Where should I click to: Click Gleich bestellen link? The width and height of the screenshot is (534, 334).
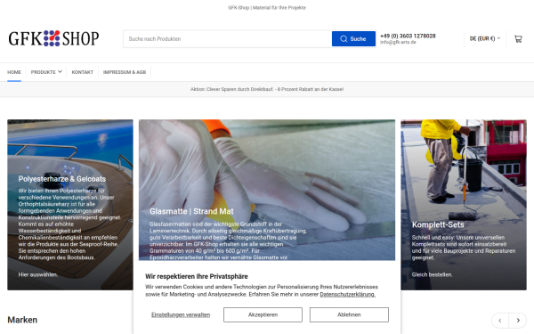pos(432,274)
